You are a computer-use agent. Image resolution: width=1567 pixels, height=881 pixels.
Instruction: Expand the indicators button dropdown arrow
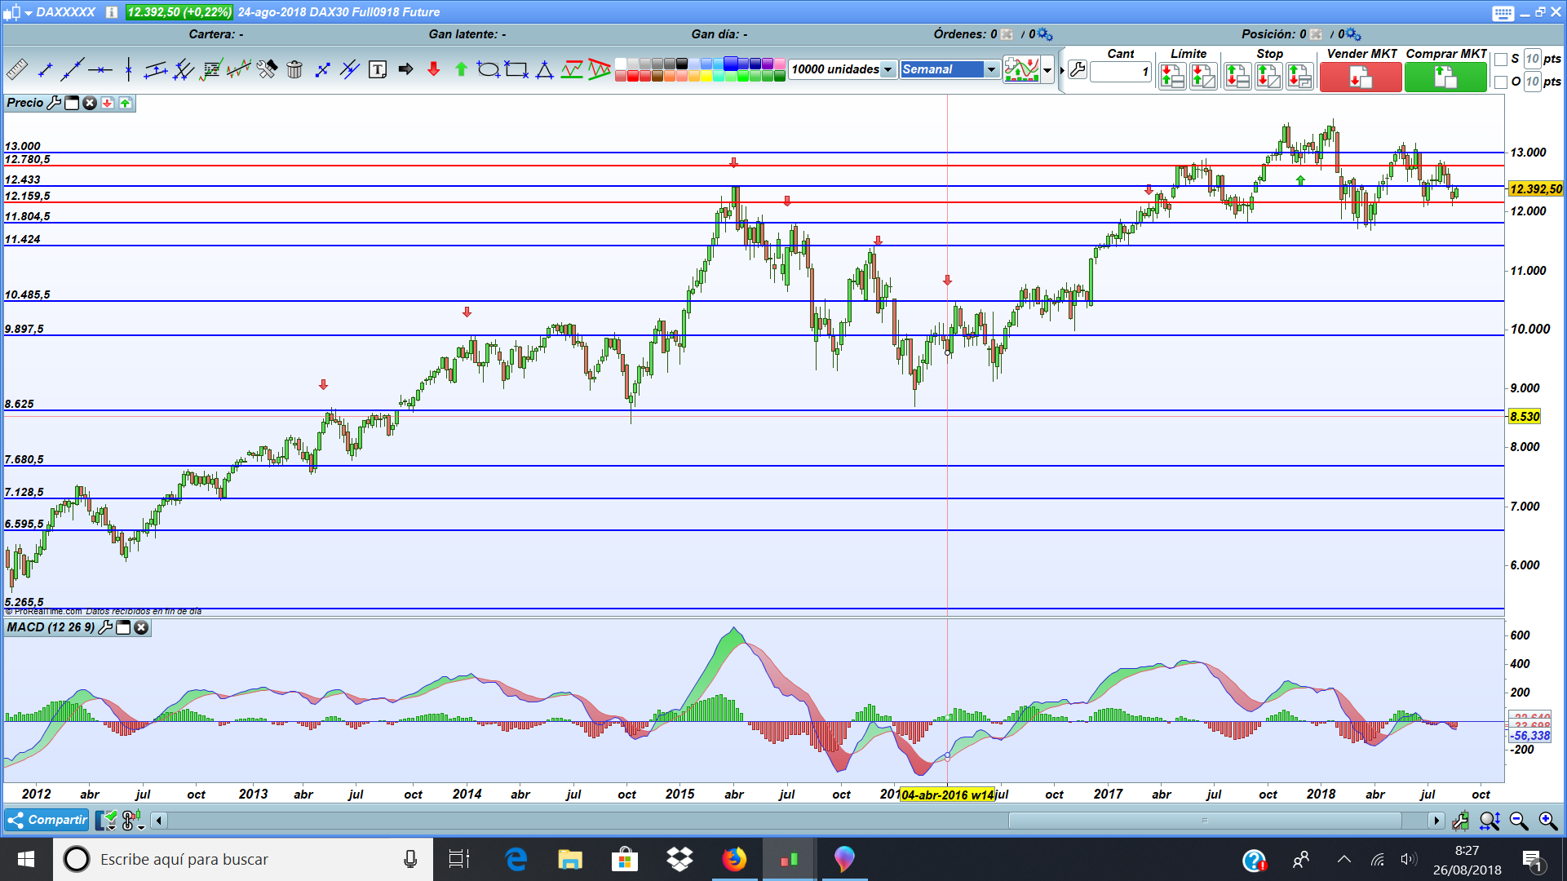pos(1047,70)
